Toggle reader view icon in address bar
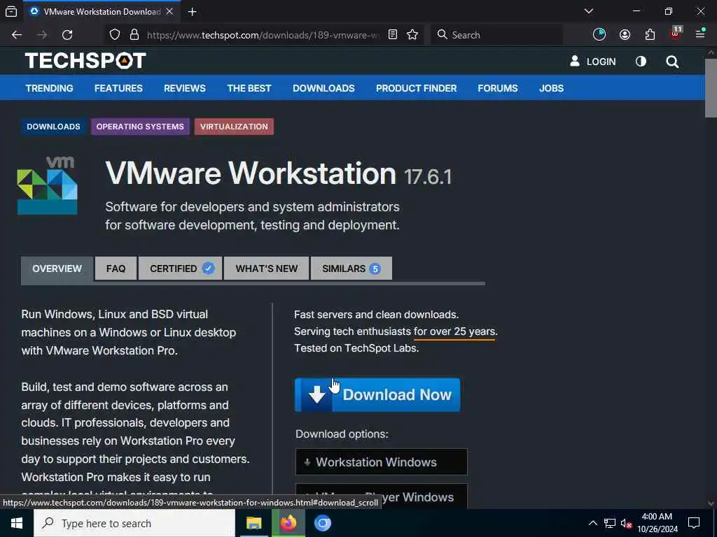Image resolution: width=717 pixels, height=537 pixels. click(392, 35)
